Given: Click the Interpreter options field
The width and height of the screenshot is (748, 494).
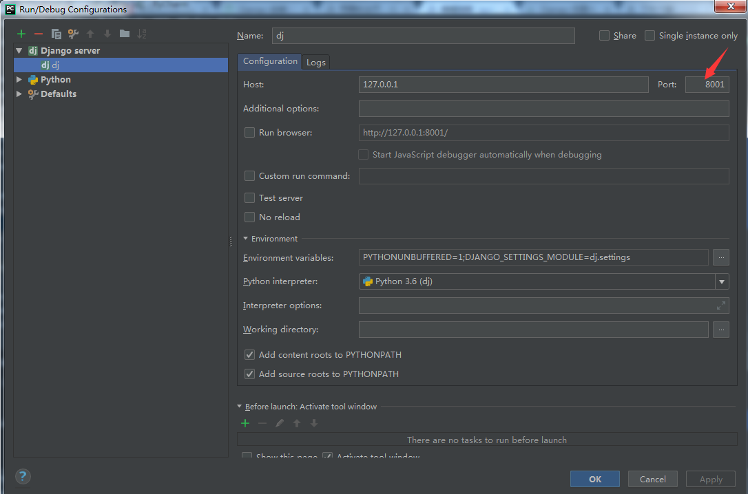Looking at the screenshot, I should (x=544, y=305).
